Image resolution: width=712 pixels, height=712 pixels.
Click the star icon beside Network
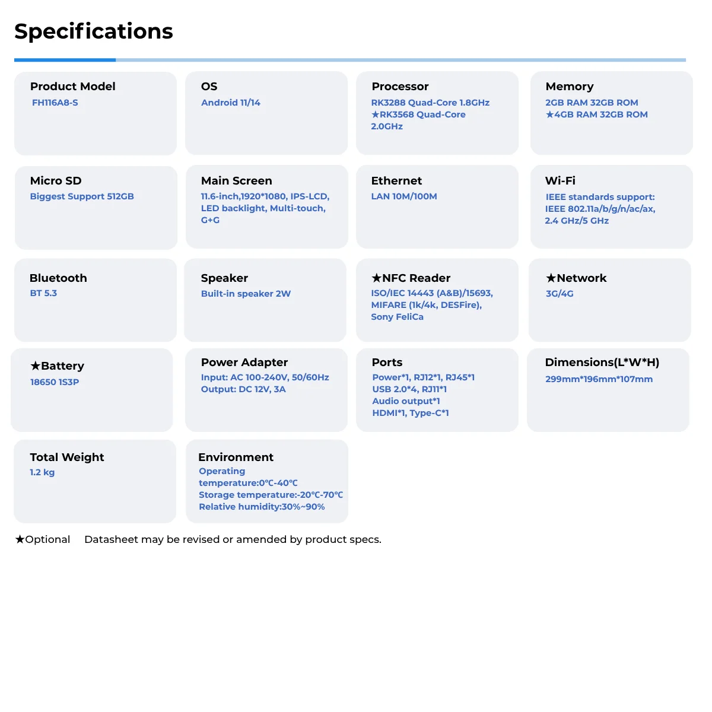point(551,278)
